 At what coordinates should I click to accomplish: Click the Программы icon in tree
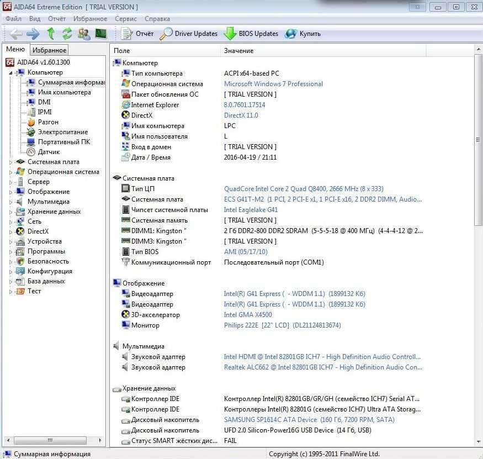click(20, 251)
